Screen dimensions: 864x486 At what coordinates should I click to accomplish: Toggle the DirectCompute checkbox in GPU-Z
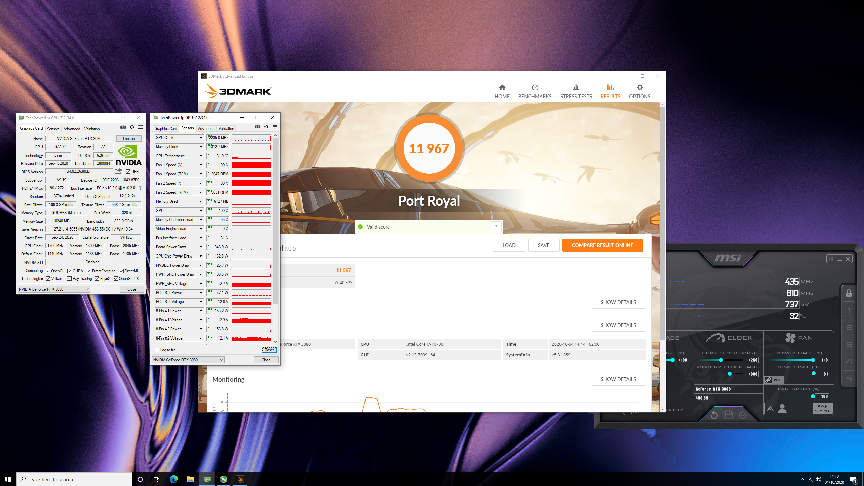(89, 271)
